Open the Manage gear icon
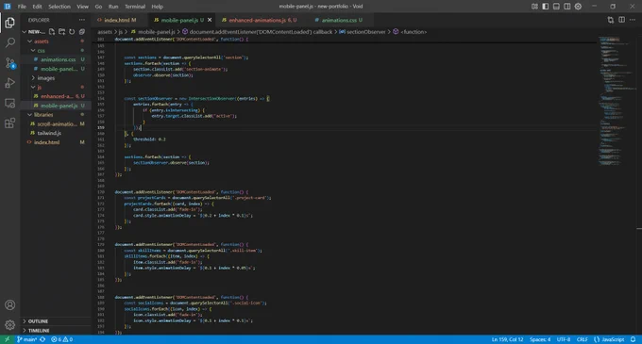 pos(9,325)
